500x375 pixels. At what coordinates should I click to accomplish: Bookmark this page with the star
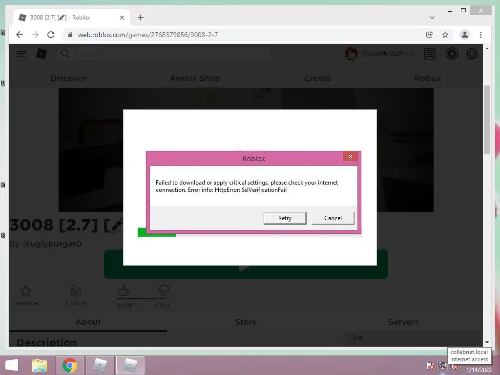pyautogui.click(x=445, y=35)
